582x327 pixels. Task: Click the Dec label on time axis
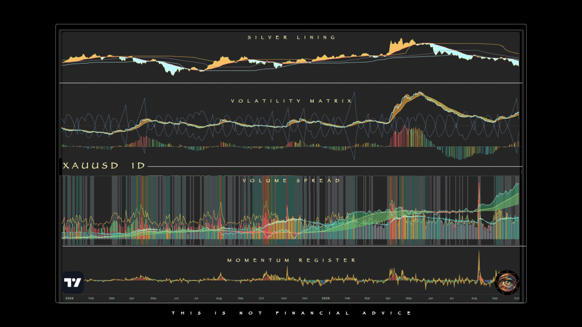click(x=305, y=298)
